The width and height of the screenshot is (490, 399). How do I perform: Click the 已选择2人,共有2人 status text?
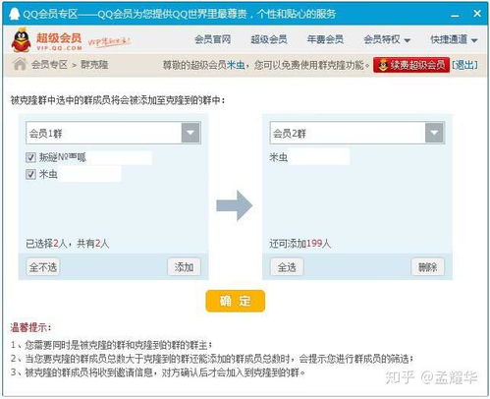[68, 244]
